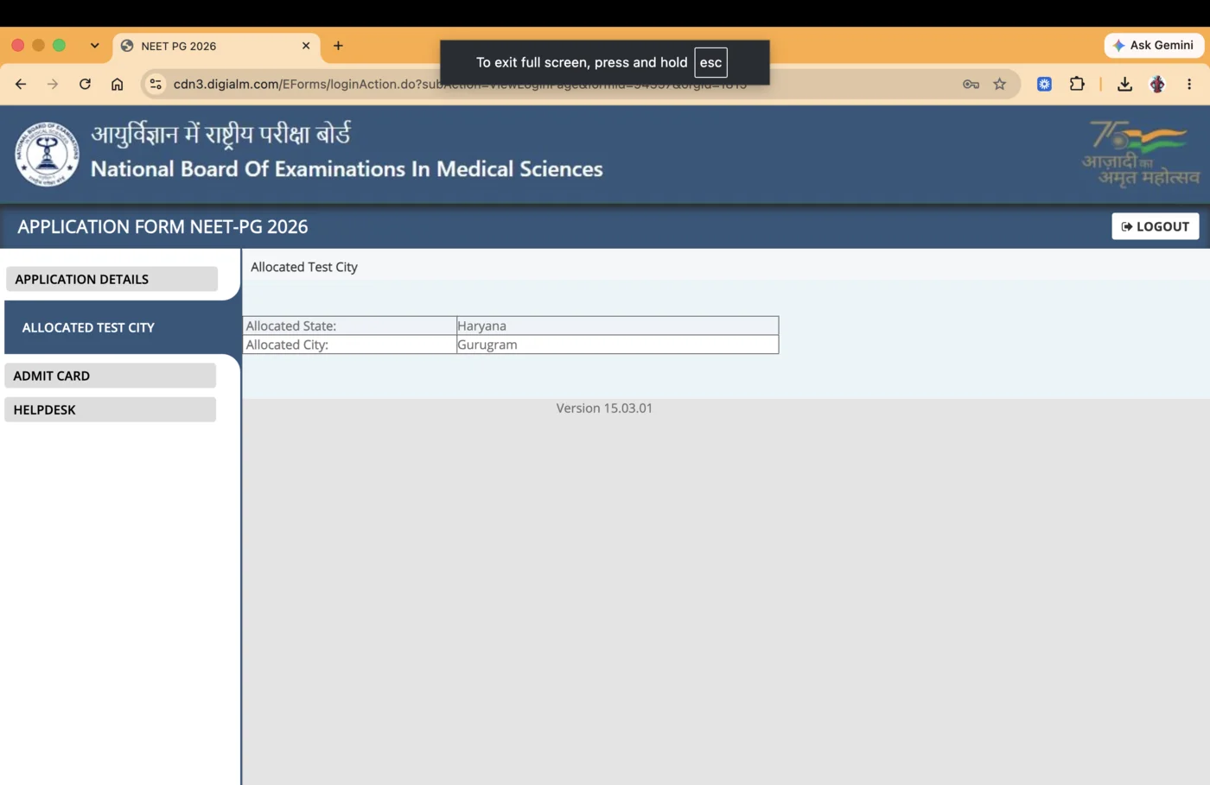
Task: Go back using the browser back arrow
Action: 21,84
